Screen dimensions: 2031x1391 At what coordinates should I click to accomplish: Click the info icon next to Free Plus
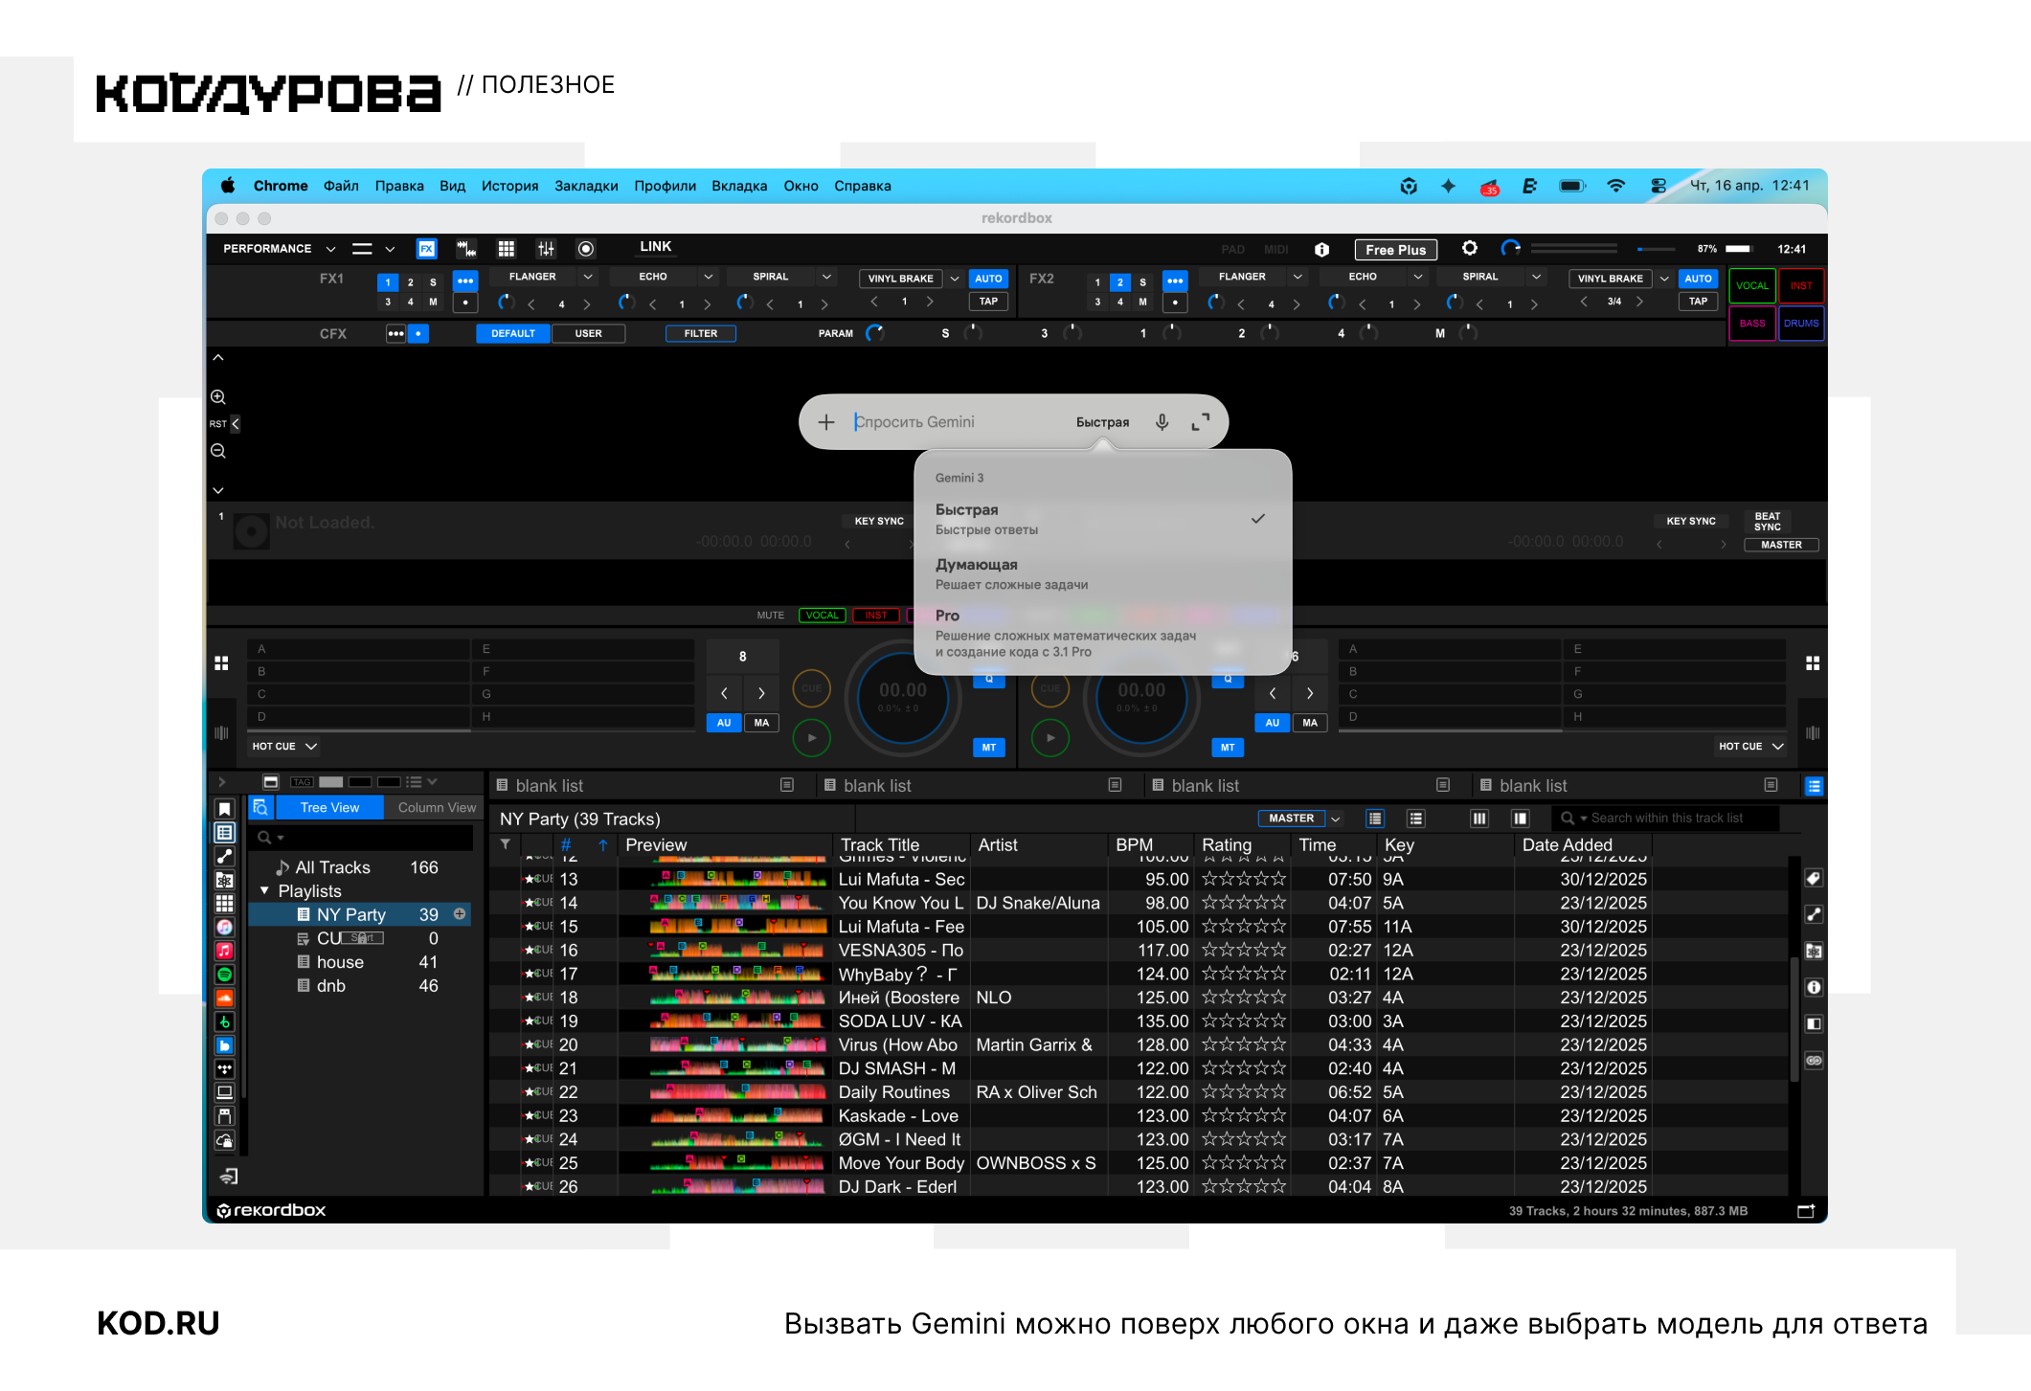click(x=1322, y=250)
